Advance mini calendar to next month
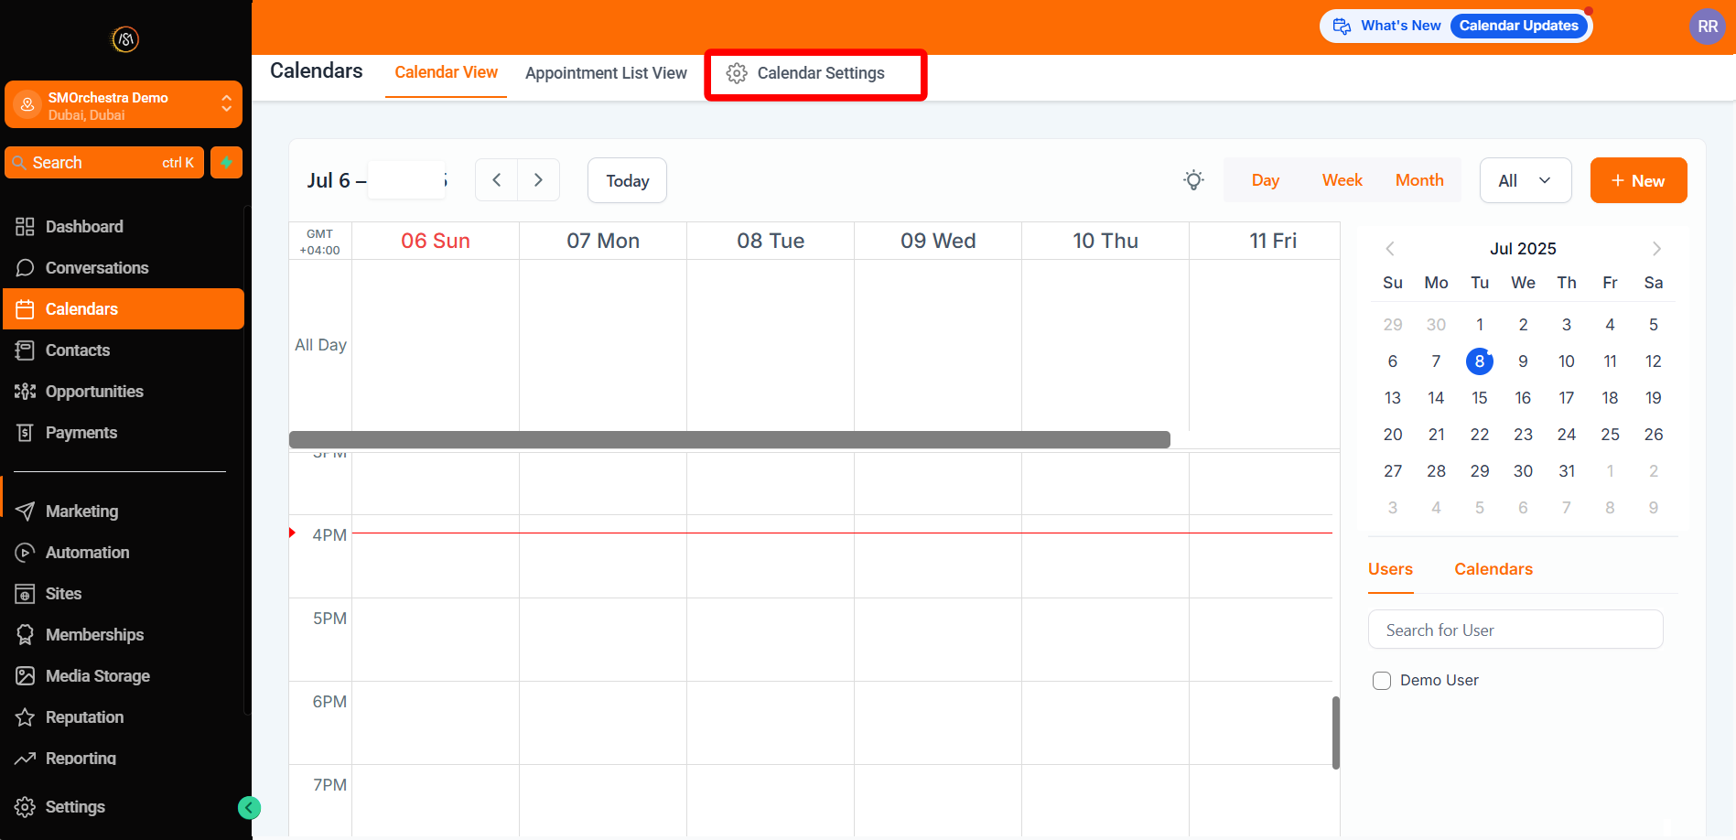This screenshot has height=840, width=1736. 1655,248
